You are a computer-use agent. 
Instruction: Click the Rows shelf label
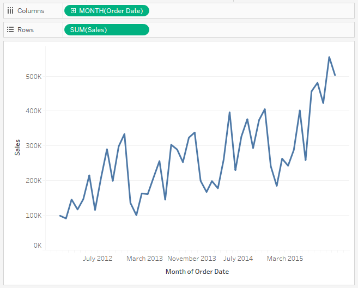pos(26,30)
